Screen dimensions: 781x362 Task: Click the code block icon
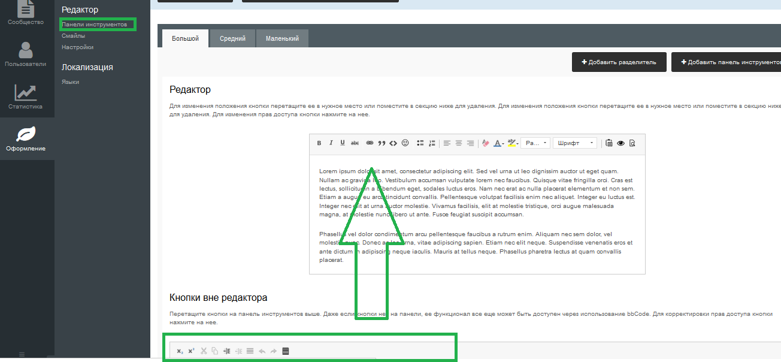(393, 143)
